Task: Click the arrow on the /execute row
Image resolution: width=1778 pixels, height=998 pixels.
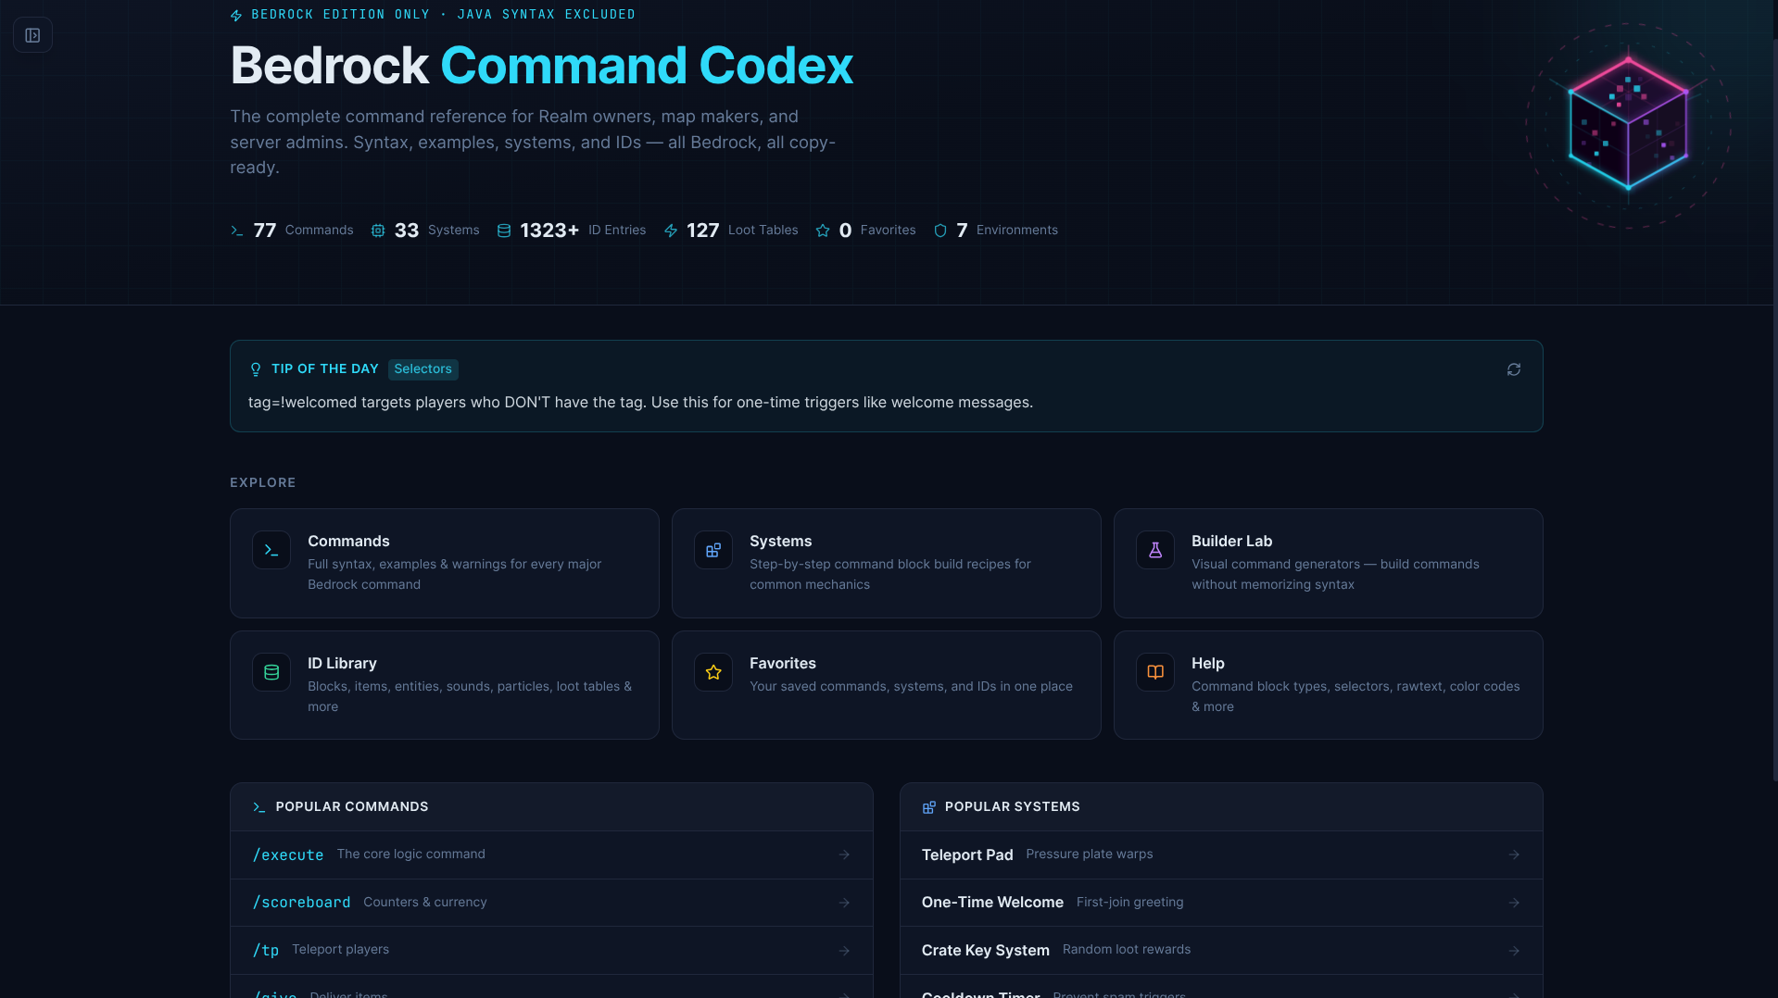Action: (x=844, y=855)
